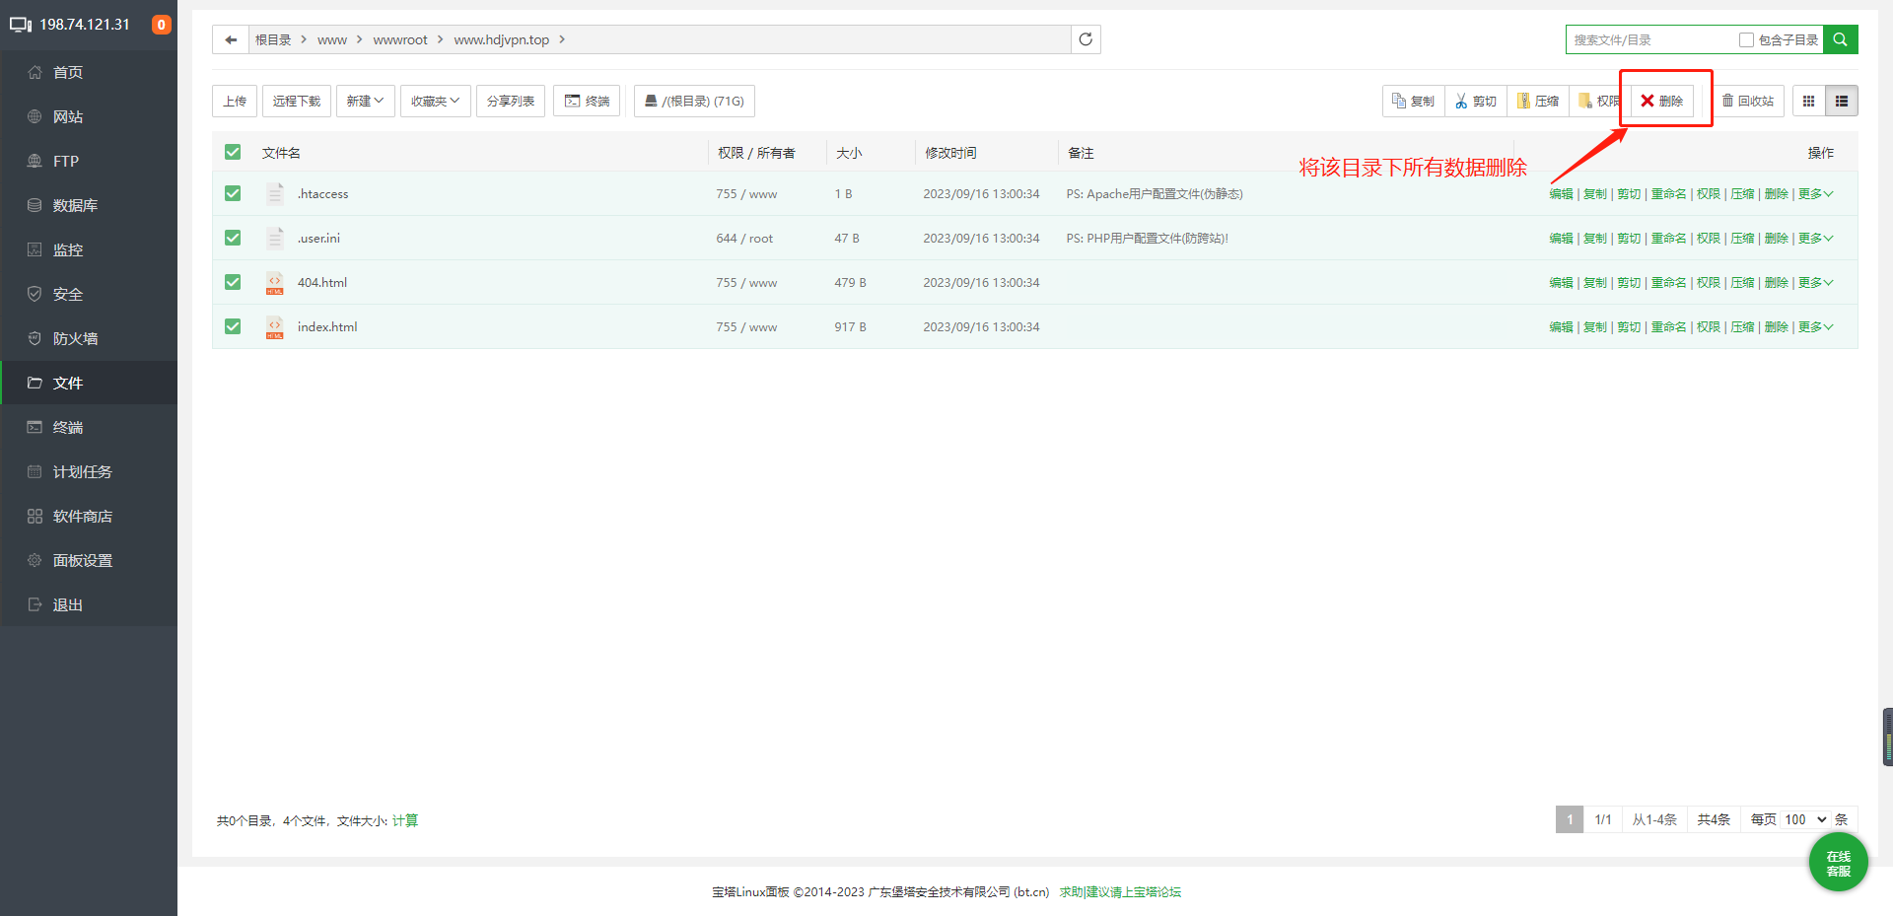Switch to list view

pyautogui.click(x=1842, y=101)
